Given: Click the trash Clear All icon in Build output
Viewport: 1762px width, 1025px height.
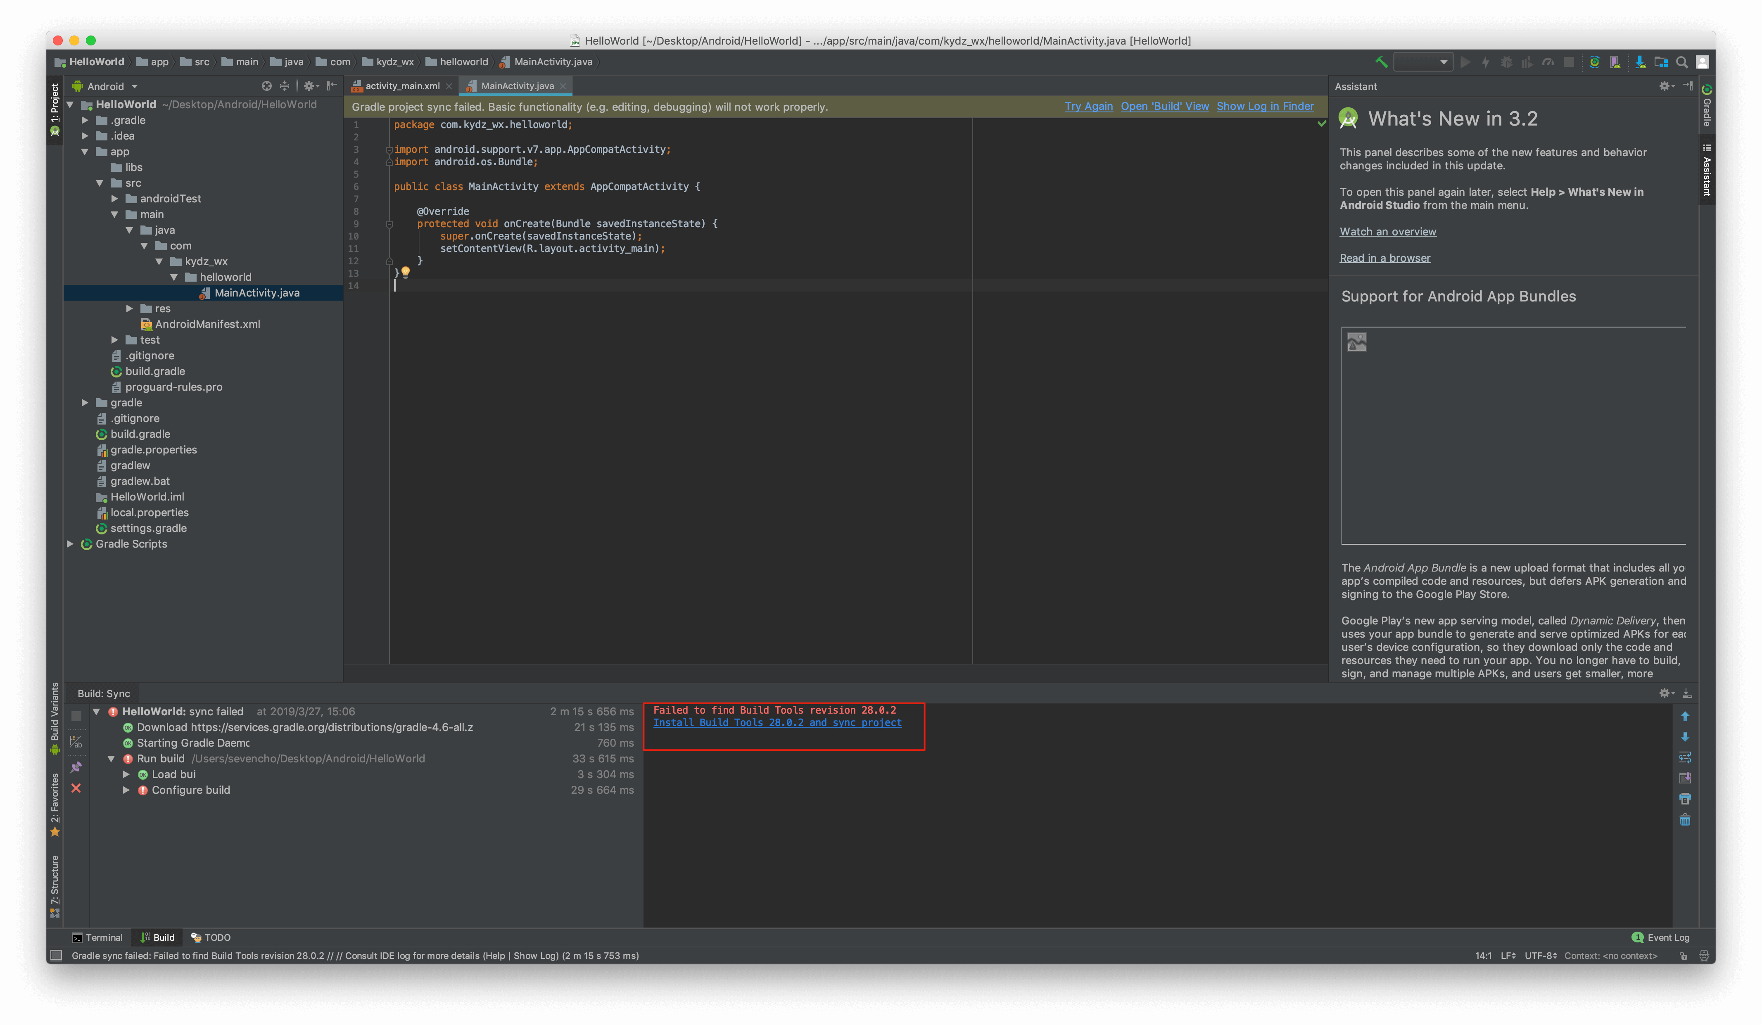Looking at the screenshot, I should click(1685, 819).
